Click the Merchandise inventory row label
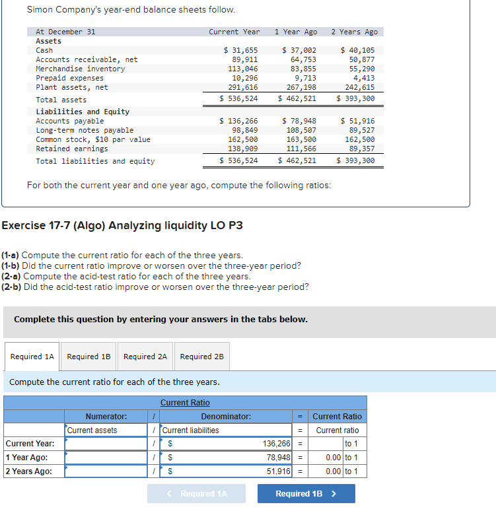The height and width of the screenshot is (519, 496). pos(81,69)
